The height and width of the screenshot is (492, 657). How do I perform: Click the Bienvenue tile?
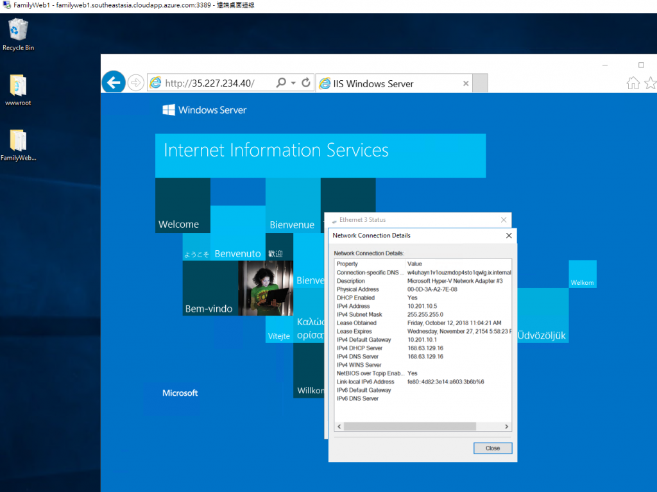coord(293,205)
